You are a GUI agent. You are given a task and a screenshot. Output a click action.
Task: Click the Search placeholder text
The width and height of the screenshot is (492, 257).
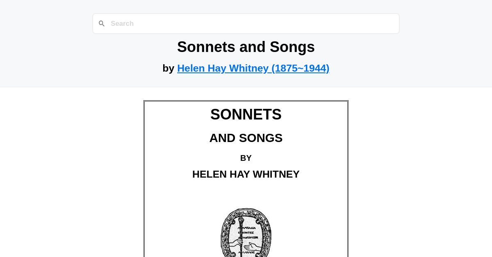click(x=122, y=23)
